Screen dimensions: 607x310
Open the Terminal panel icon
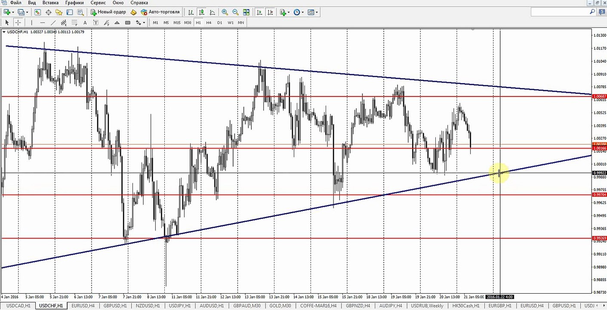pos(70,12)
